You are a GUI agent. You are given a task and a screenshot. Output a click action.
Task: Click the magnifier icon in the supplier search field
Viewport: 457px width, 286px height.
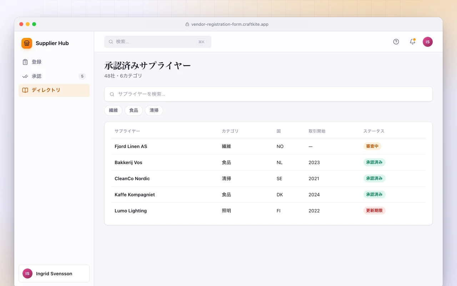(x=112, y=94)
